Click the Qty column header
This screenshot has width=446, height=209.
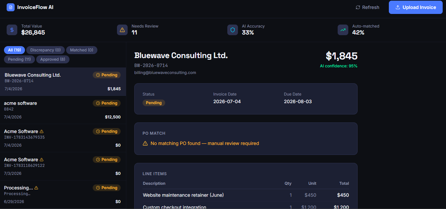[x=288, y=183]
